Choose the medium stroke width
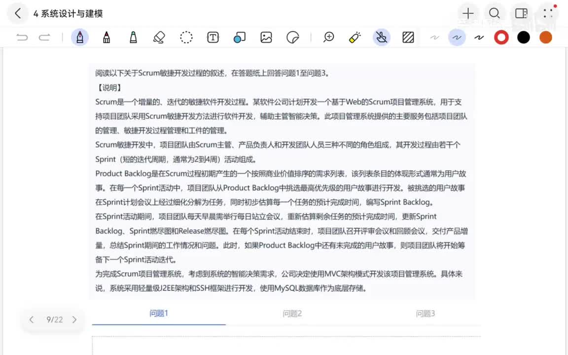Image resolution: width=568 pixels, height=355 pixels. click(x=457, y=37)
